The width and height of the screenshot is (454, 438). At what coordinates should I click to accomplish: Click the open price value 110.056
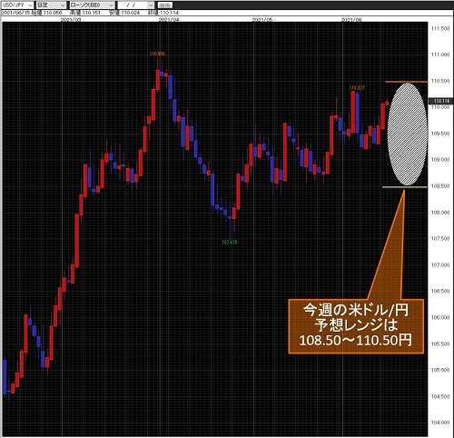point(53,13)
